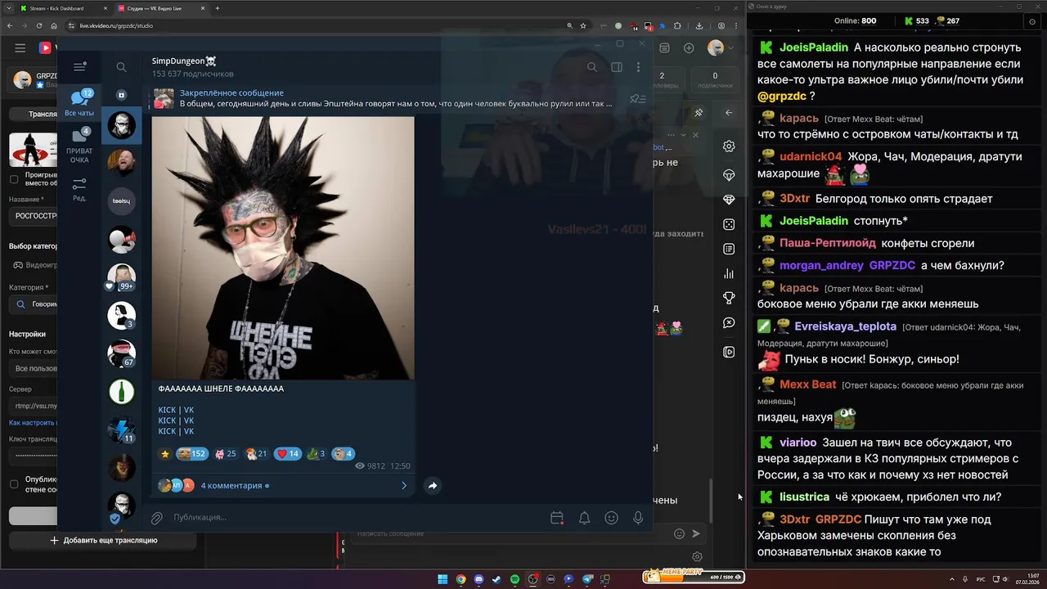Collapse panel with the left arrow icon
1047x589 pixels.
(x=729, y=113)
